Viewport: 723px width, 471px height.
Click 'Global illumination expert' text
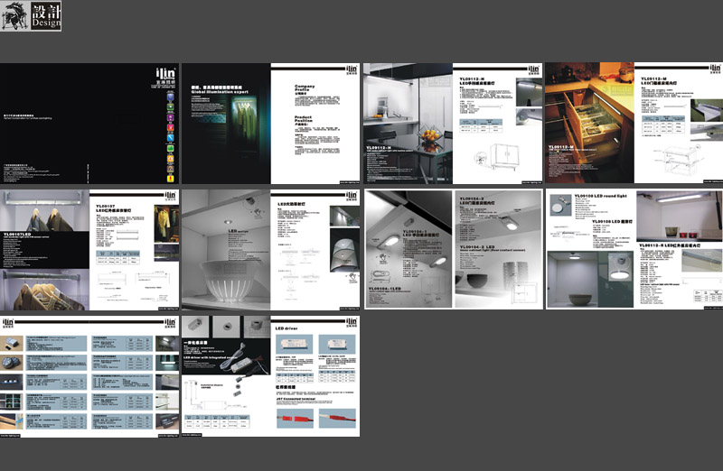tap(220, 92)
